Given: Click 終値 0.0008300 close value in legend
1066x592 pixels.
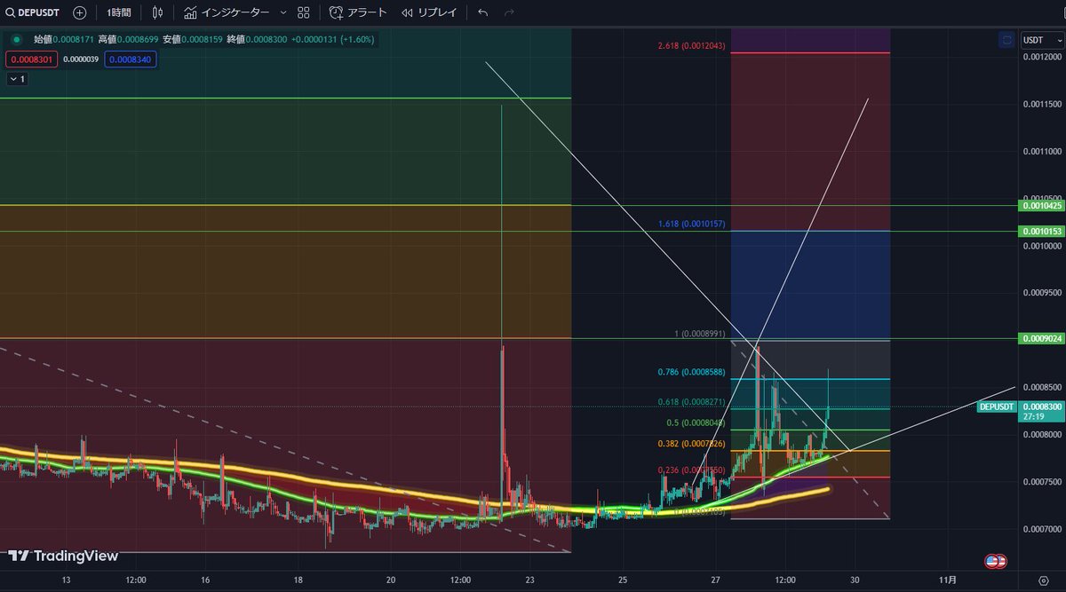Looking at the screenshot, I should pos(258,39).
